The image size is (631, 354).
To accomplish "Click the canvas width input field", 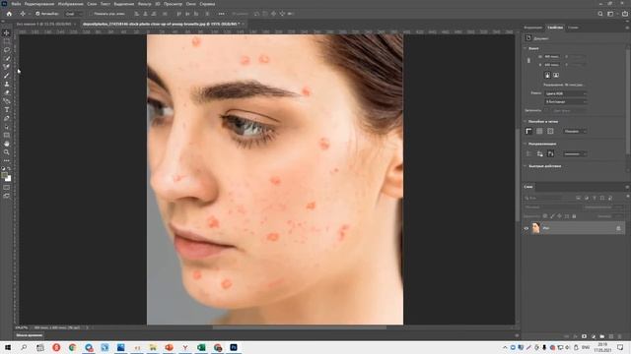I will 551,57.
